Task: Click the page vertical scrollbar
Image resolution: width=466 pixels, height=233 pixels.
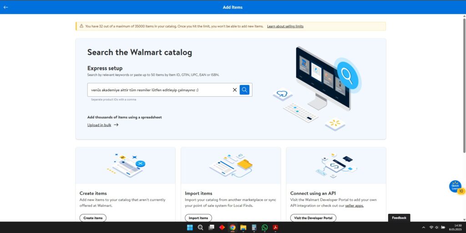Action: [464, 86]
